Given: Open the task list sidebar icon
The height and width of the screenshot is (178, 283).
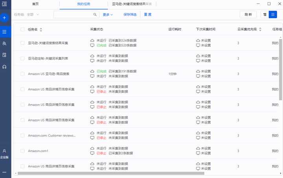Looking at the screenshot, I should (x=4, y=32).
